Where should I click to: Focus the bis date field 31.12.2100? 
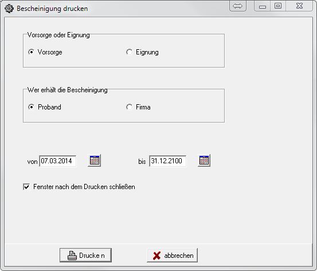(167, 161)
